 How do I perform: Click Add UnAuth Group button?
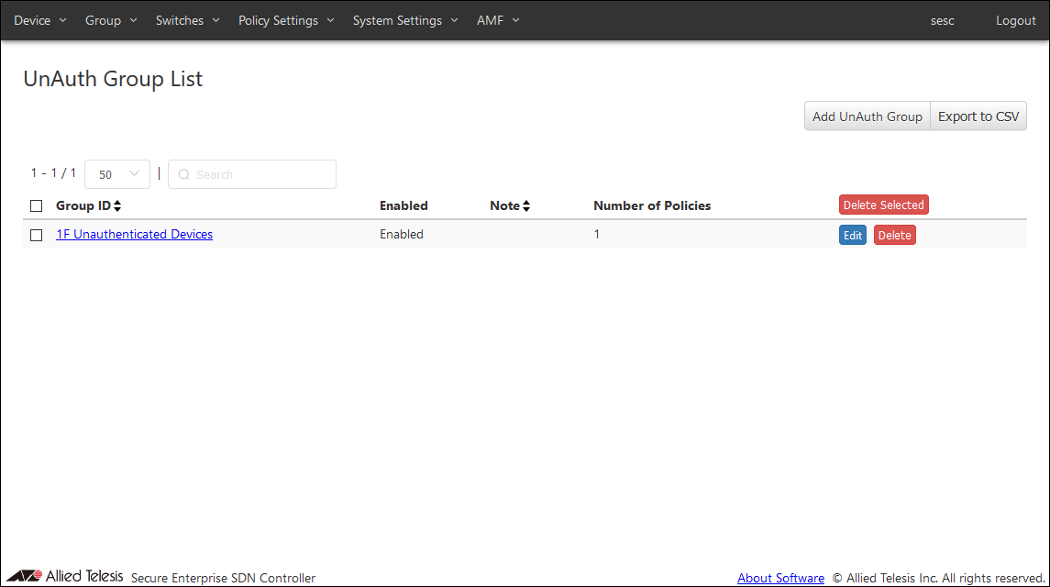(x=867, y=116)
